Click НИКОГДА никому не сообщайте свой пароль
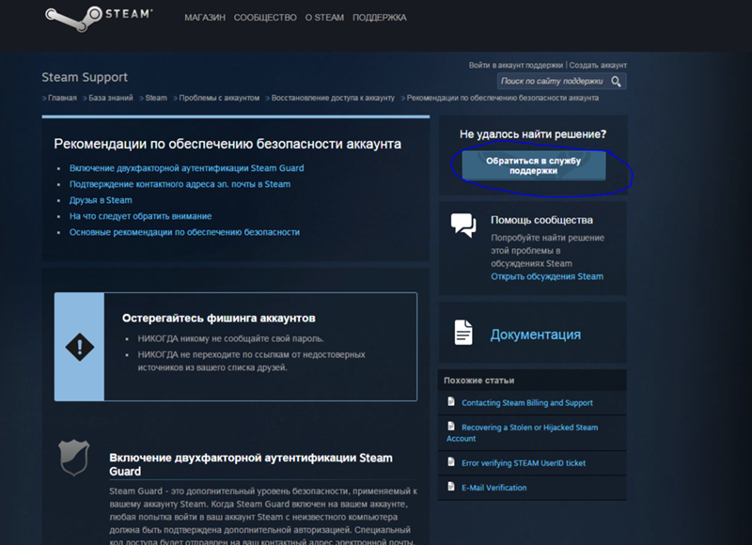Viewport: 752px width, 545px height. click(230, 339)
